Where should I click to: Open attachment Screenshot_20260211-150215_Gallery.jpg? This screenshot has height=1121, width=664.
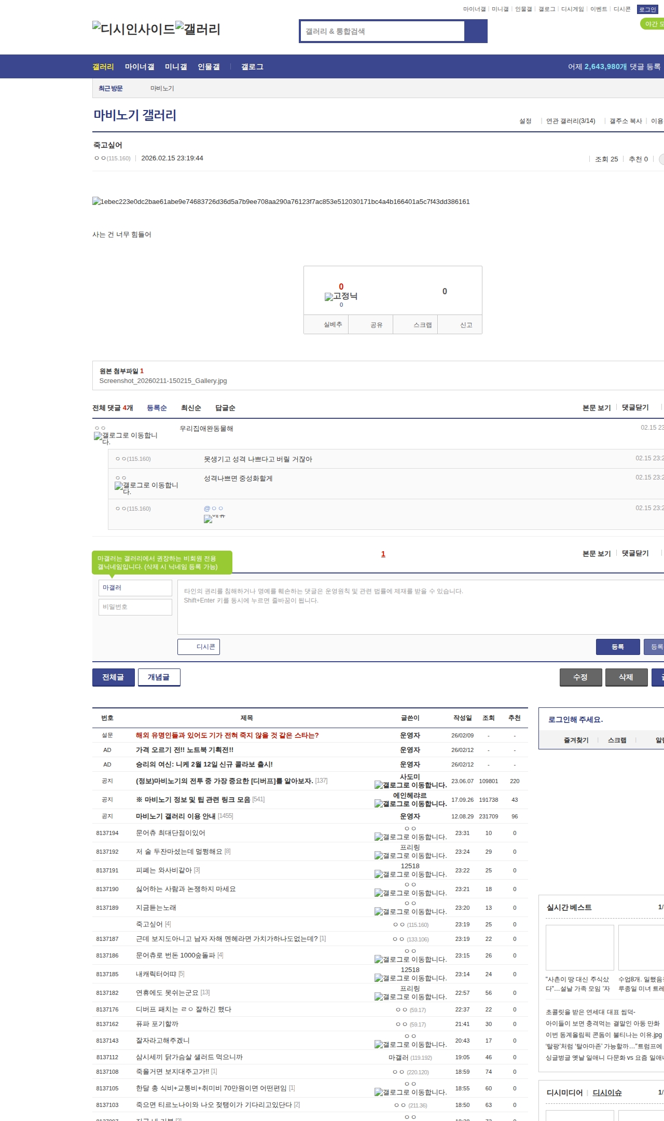[163, 380]
